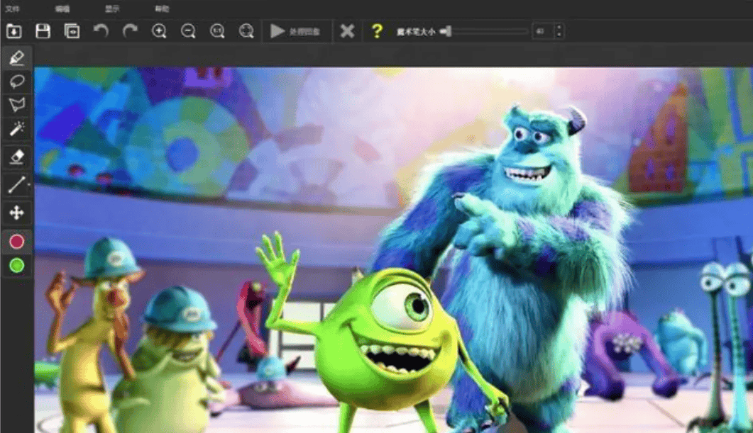Select the Magic Wand tool
Viewport: 753px width, 433px height.
click(x=17, y=128)
